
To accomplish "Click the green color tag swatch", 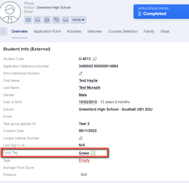I will coord(93,153).
